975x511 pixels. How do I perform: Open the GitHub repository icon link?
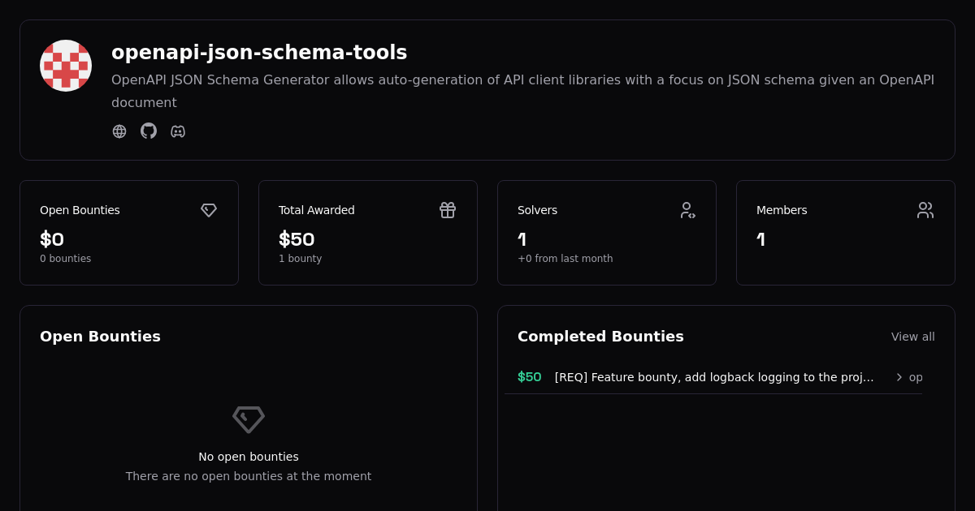pos(149,131)
